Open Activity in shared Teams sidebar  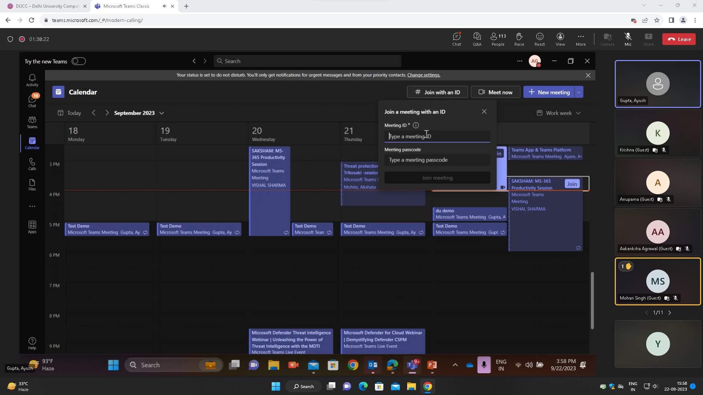(32, 80)
